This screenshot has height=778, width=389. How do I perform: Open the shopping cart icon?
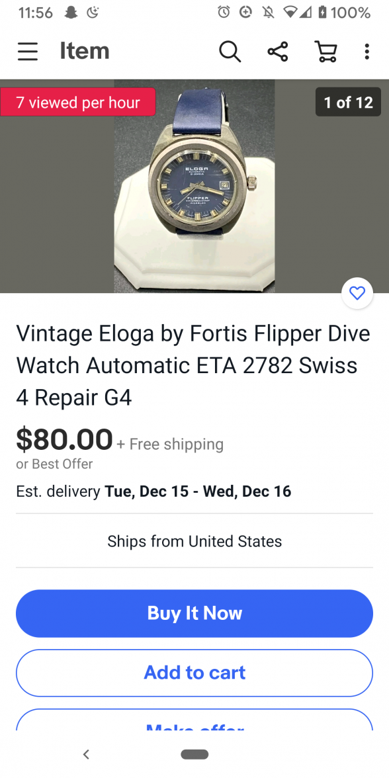(x=326, y=51)
